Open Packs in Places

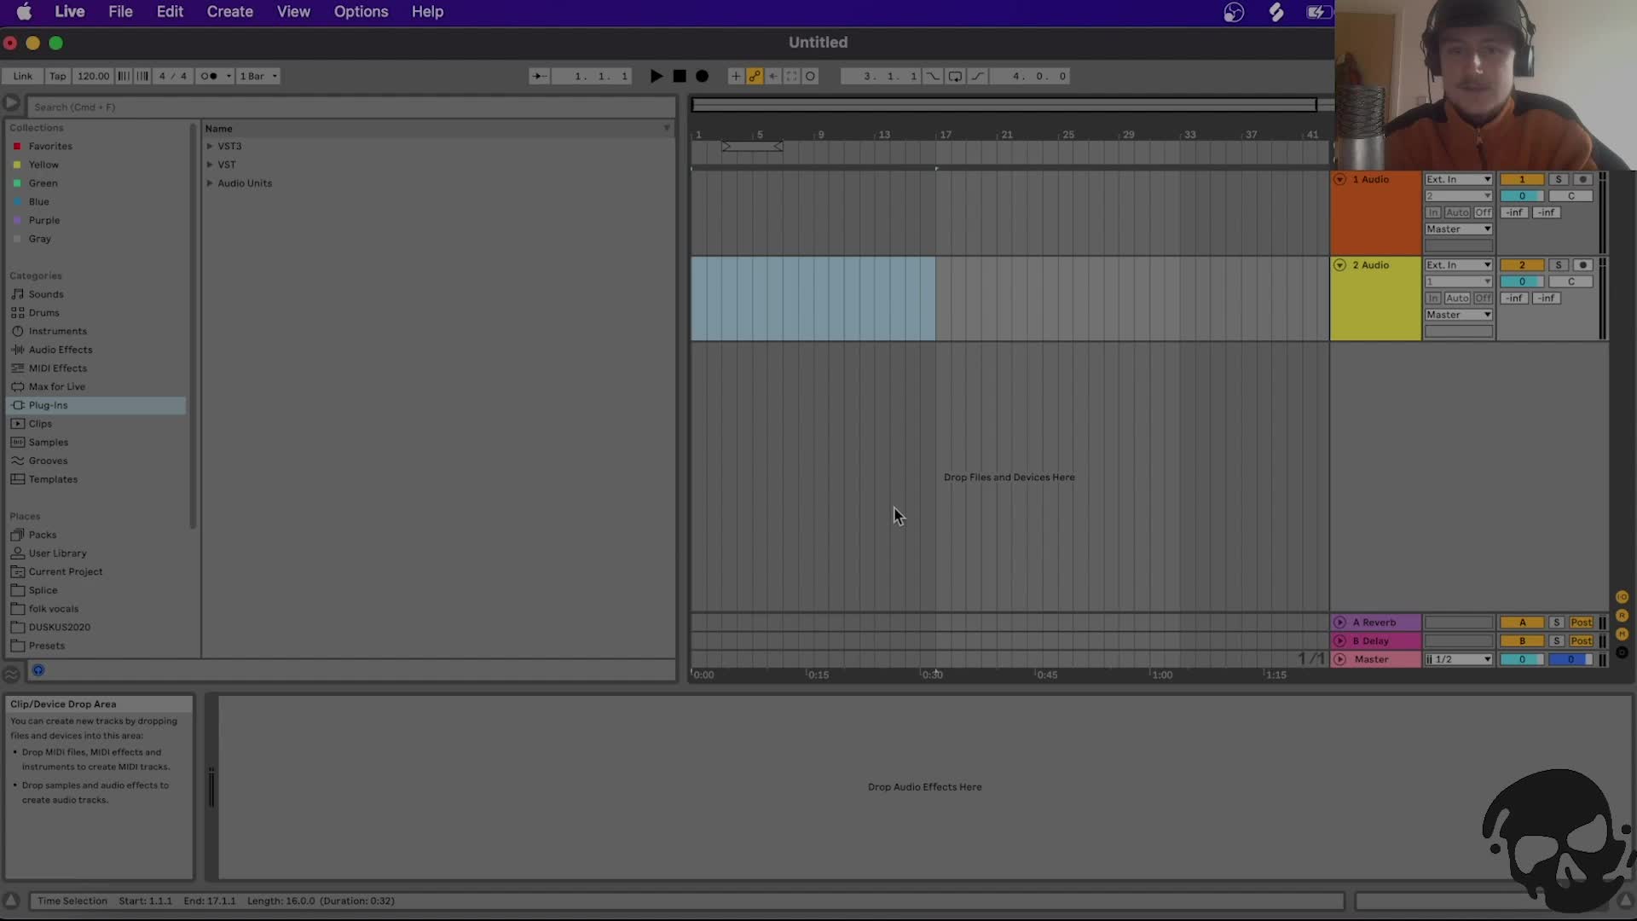(43, 535)
